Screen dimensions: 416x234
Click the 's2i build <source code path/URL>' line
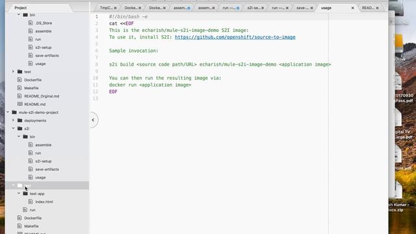[220, 64]
